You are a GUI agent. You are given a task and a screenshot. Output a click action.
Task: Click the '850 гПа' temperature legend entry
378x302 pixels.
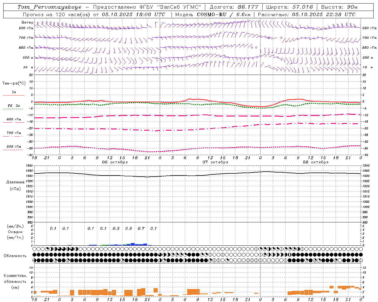tap(14, 119)
